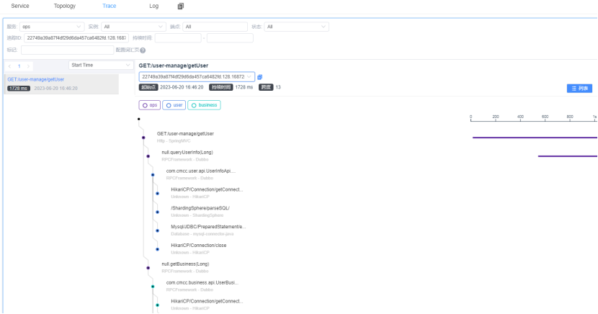Open the Start Time sort dropdown
Viewport: 598px width, 314px height.
100,65
